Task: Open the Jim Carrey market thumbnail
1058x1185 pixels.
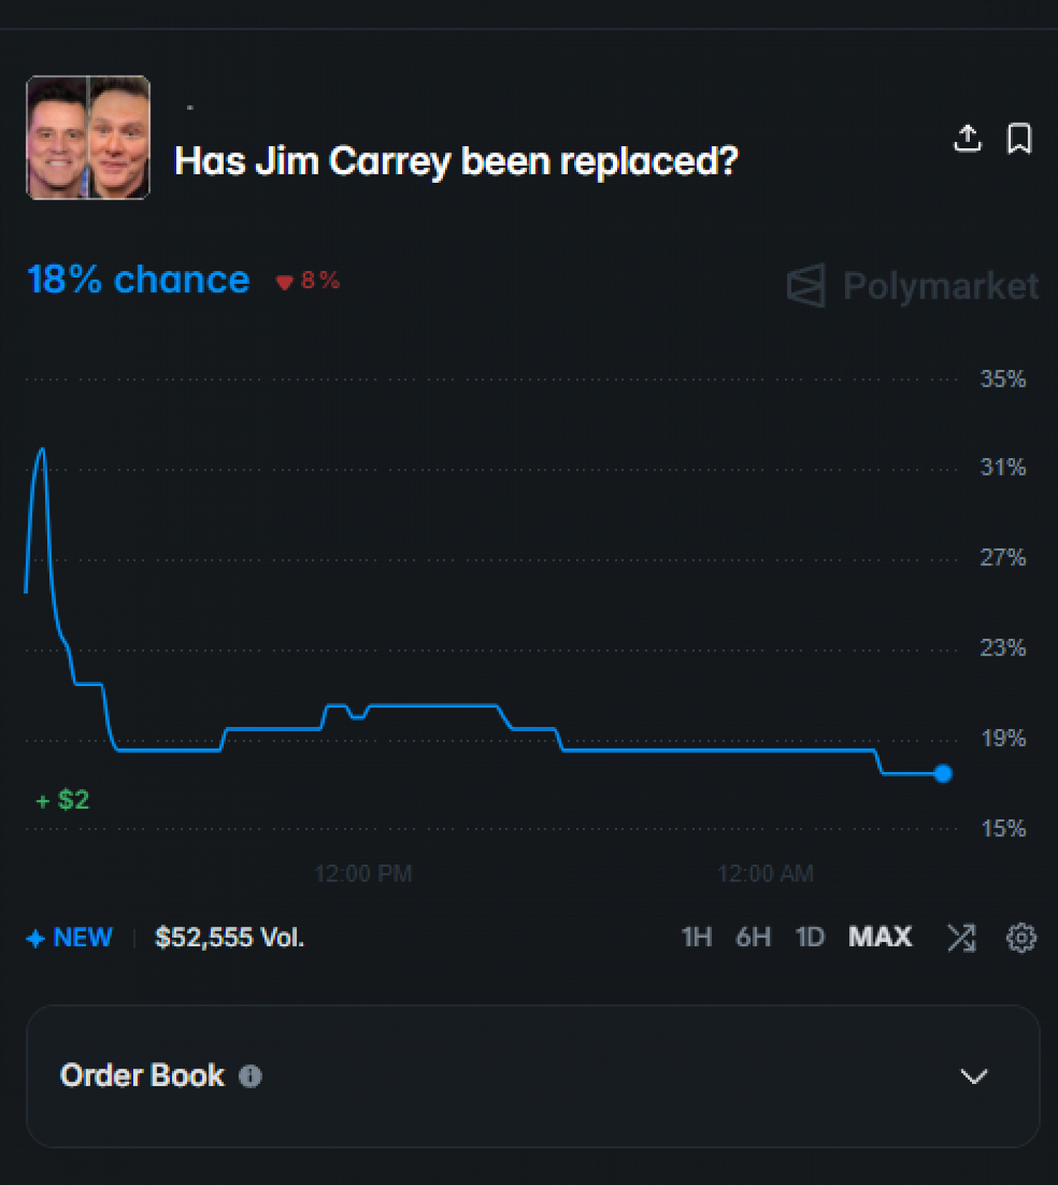Action: (x=88, y=138)
